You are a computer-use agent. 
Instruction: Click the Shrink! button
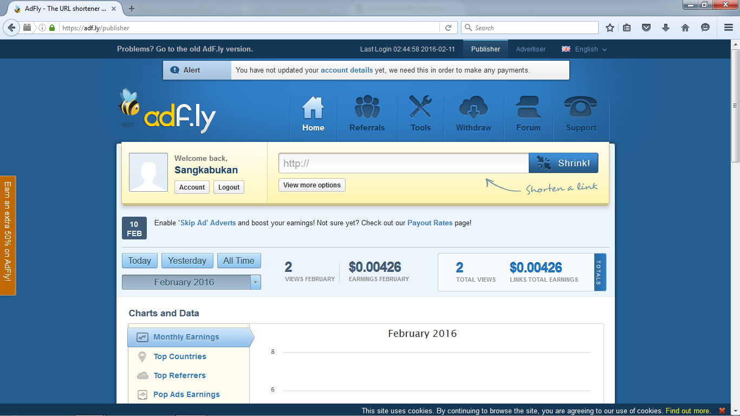(x=563, y=162)
